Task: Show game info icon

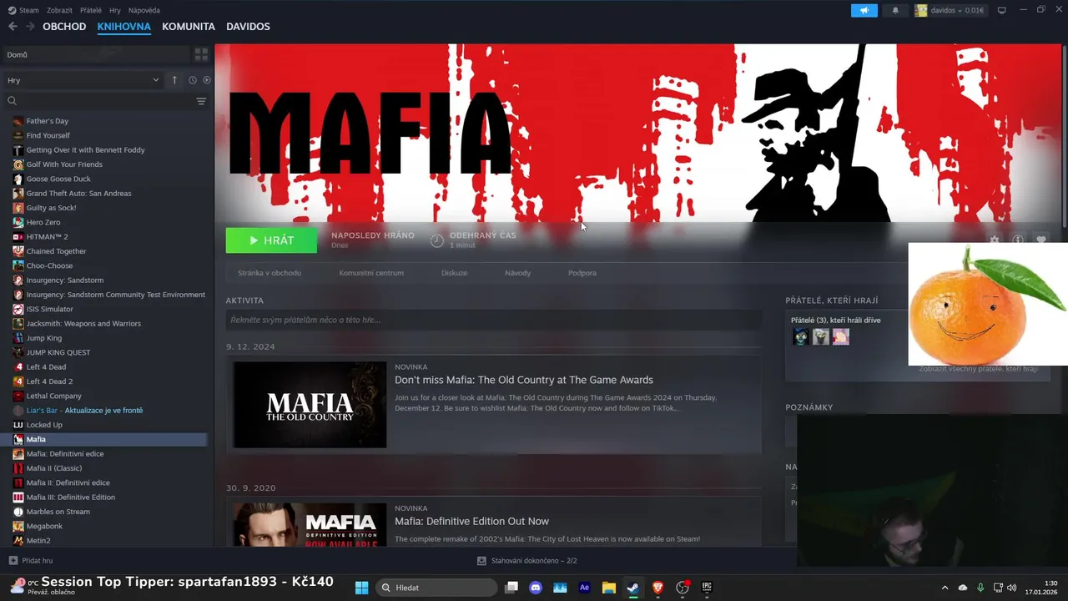Action: pos(1018,240)
